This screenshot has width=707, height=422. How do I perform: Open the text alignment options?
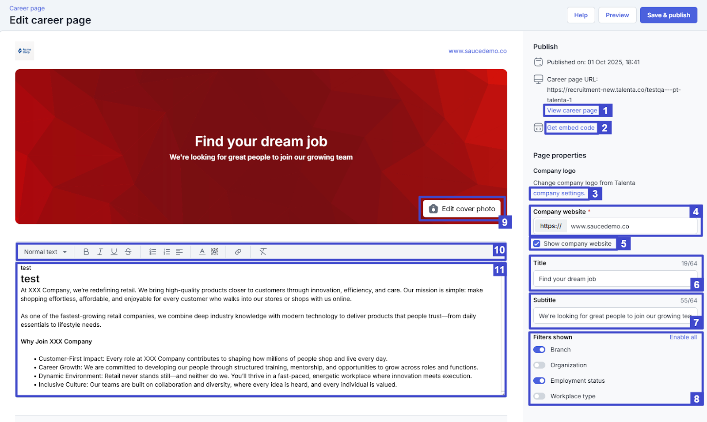(179, 252)
